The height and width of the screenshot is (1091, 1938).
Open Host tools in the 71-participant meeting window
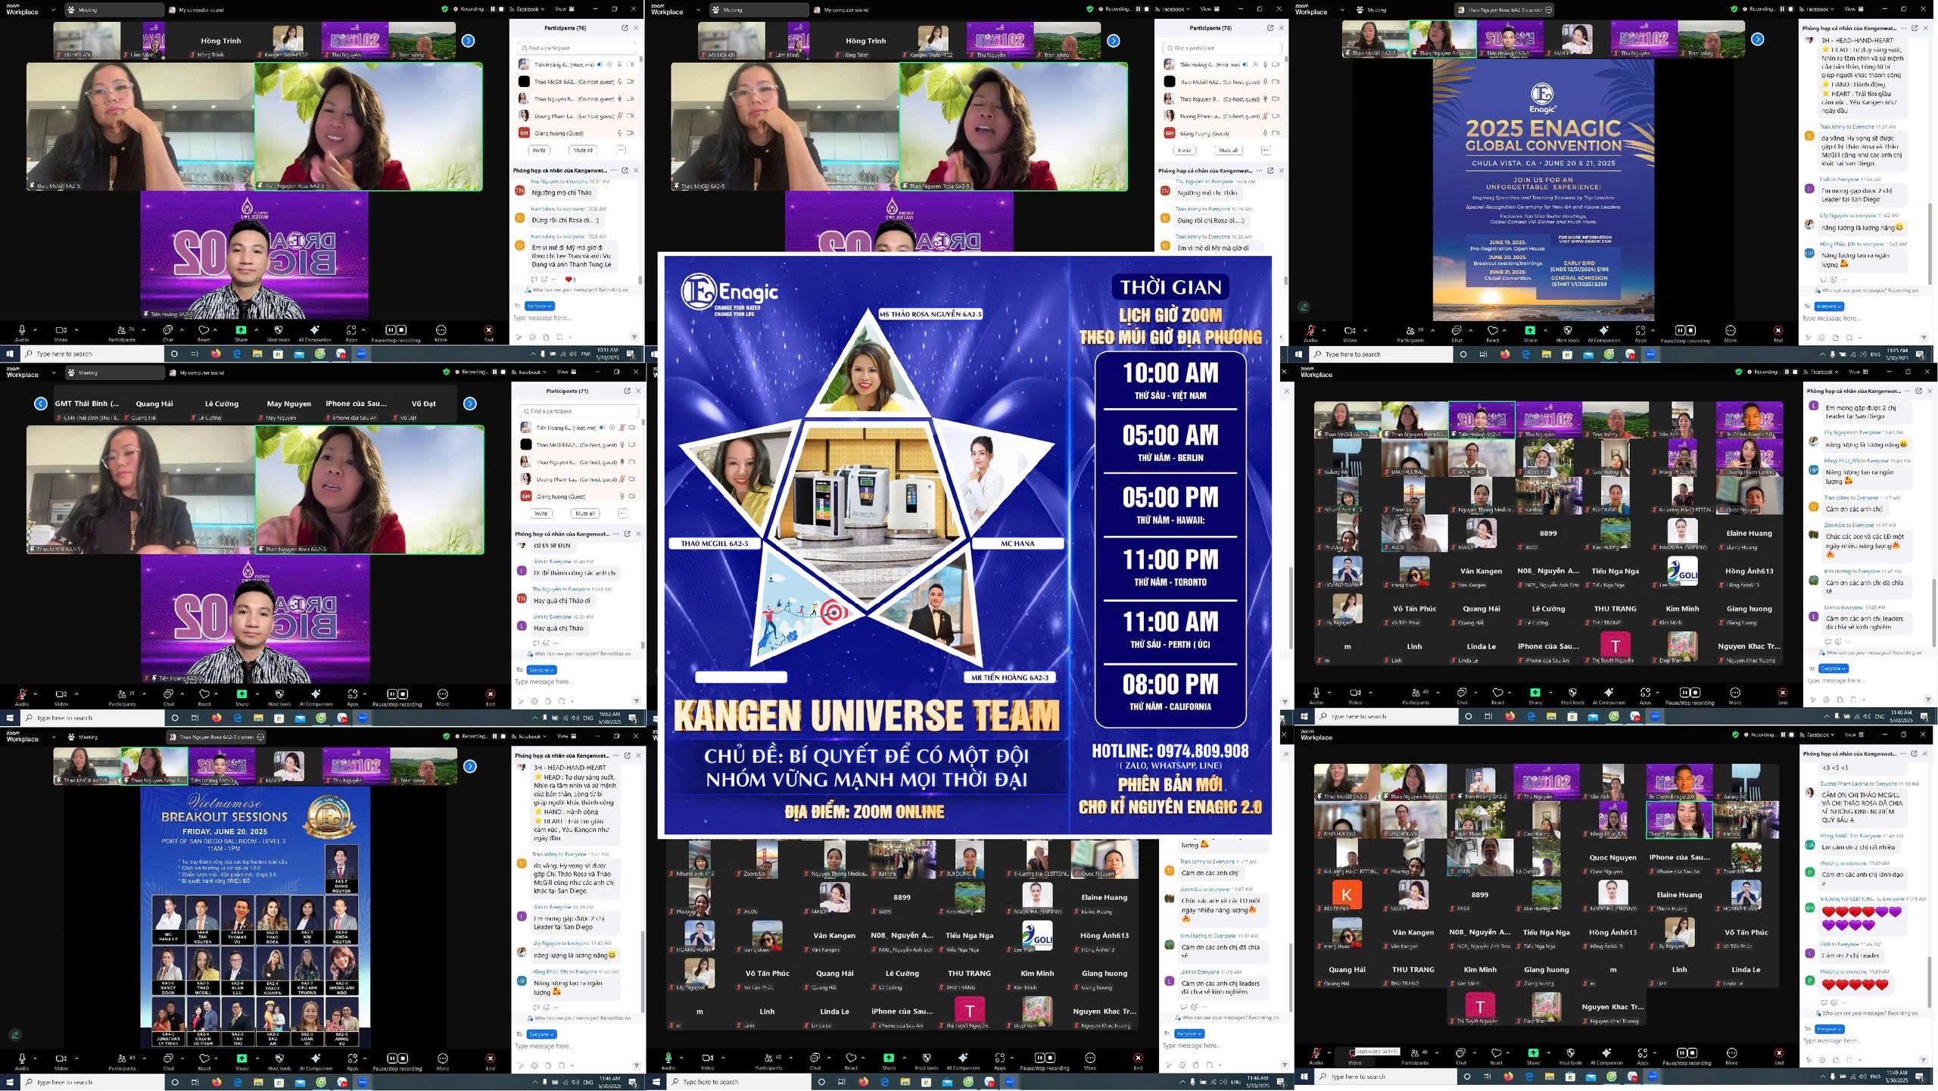[x=279, y=694]
